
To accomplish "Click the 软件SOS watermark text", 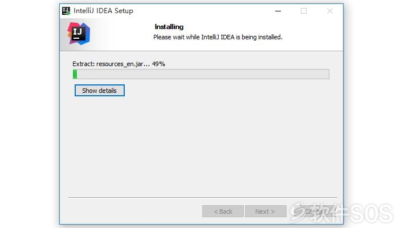I will 350,213.
